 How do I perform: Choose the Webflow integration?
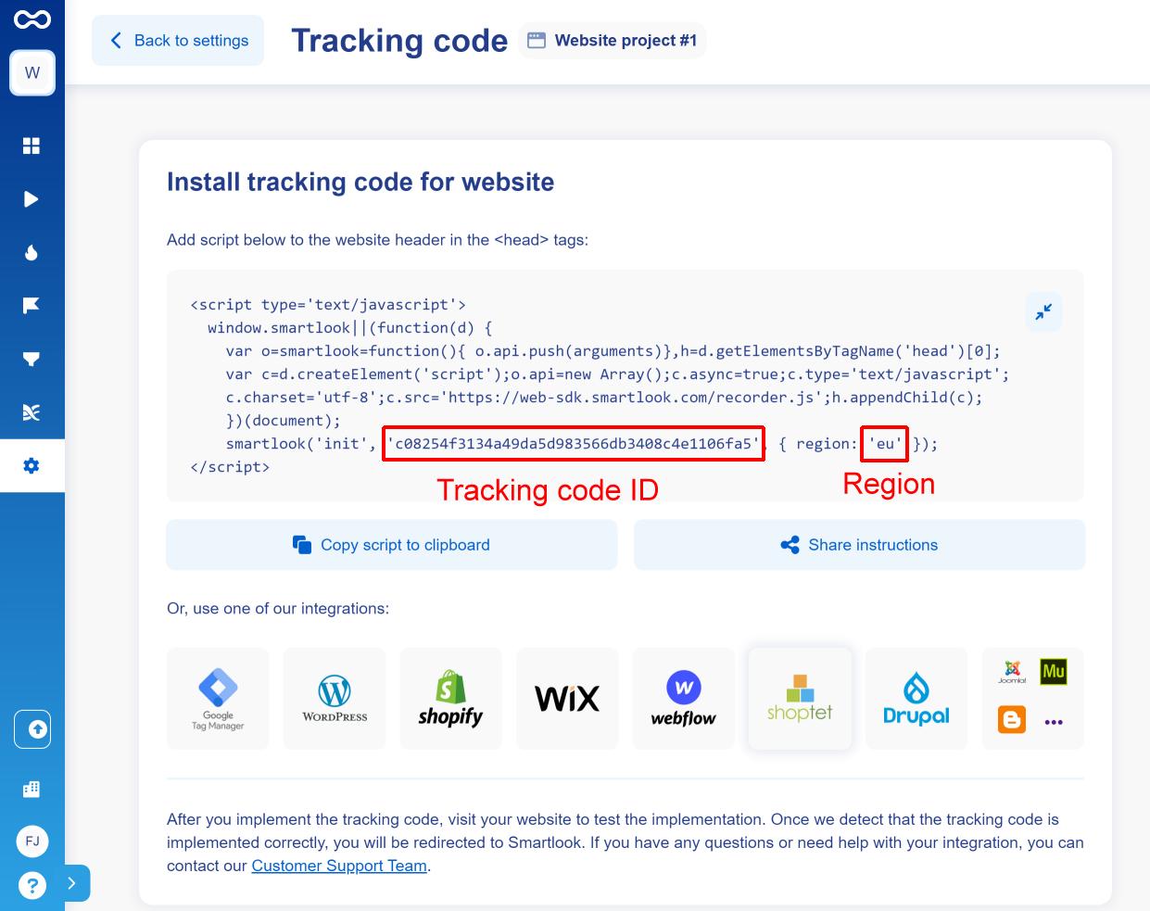tap(684, 699)
